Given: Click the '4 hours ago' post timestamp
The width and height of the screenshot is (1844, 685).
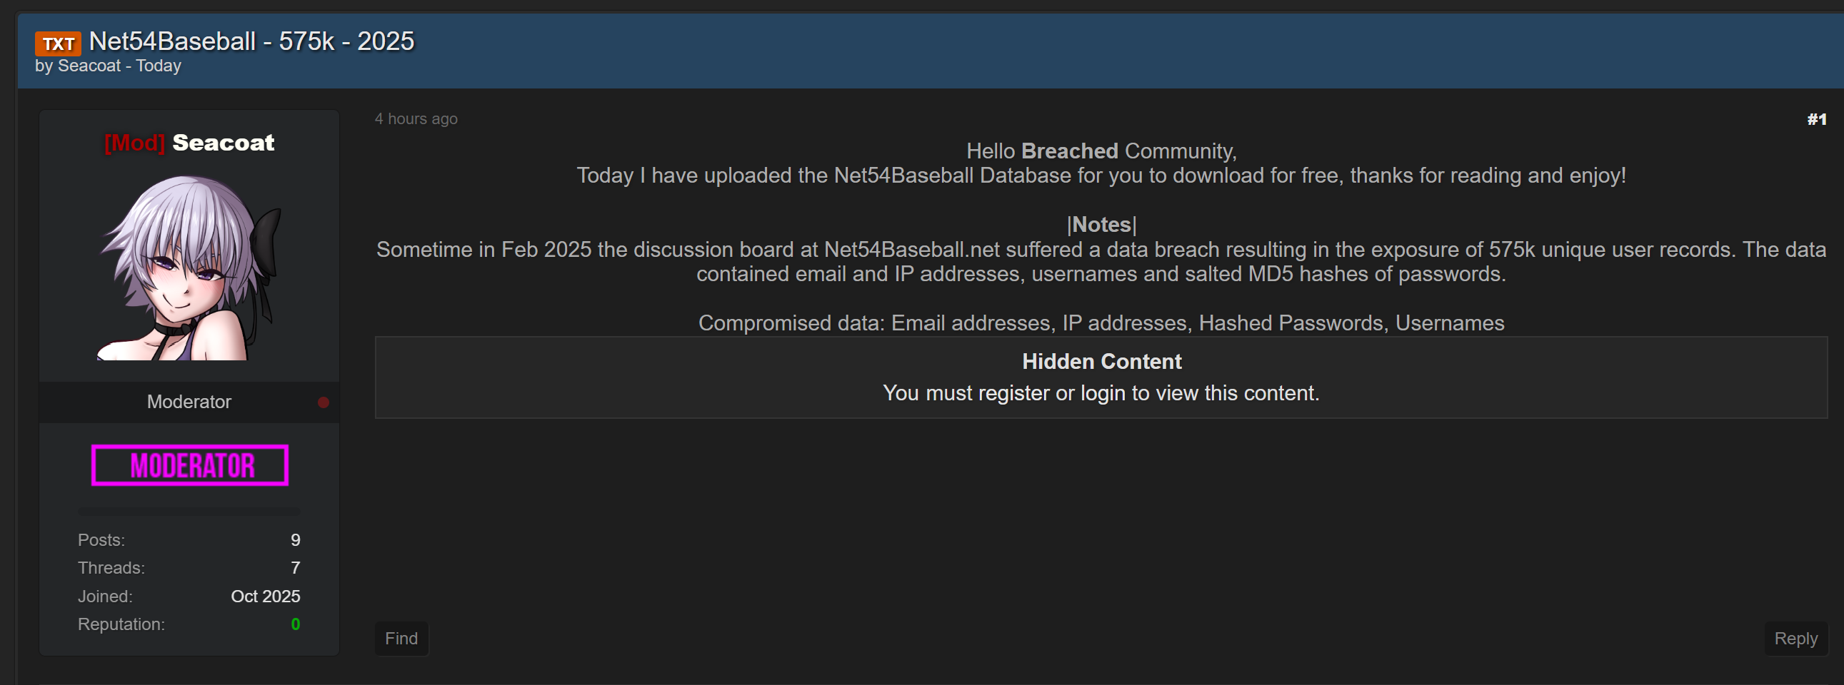Looking at the screenshot, I should coord(416,118).
